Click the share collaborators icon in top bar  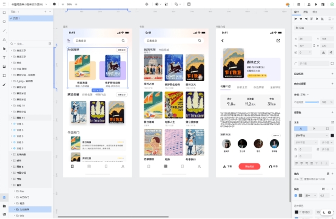point(309,4)
